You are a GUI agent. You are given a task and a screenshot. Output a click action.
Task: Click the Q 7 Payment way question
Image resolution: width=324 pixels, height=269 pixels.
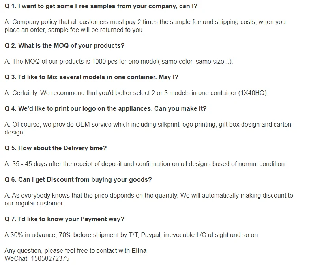pyautogui.click(x=64, y=219)
